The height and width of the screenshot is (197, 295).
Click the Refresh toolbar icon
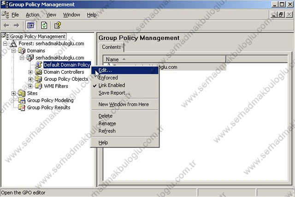click(44, 25)
